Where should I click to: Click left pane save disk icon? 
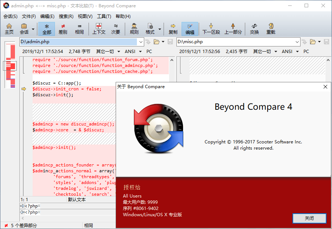(170, 42)
